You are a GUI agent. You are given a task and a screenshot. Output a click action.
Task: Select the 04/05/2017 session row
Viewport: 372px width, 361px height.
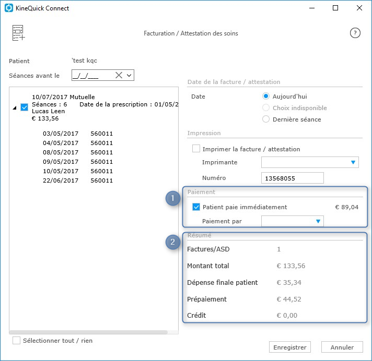pyautogui.click(x=77, y=143)
